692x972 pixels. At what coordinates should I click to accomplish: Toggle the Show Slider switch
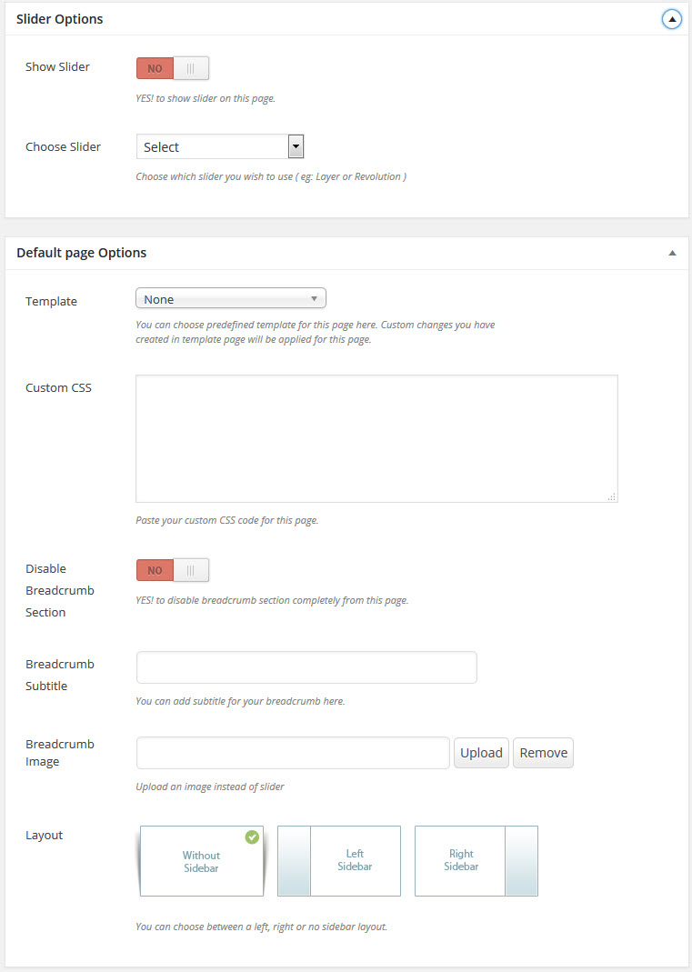coord(173,68)
